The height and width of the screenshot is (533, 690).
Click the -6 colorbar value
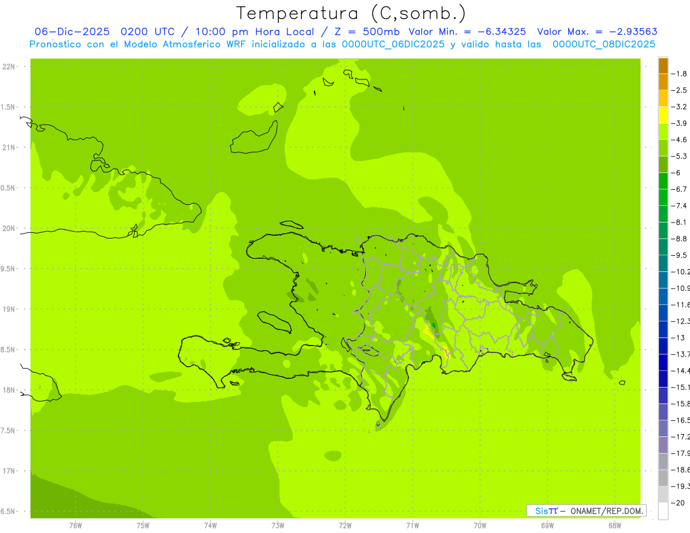point(677,172)
